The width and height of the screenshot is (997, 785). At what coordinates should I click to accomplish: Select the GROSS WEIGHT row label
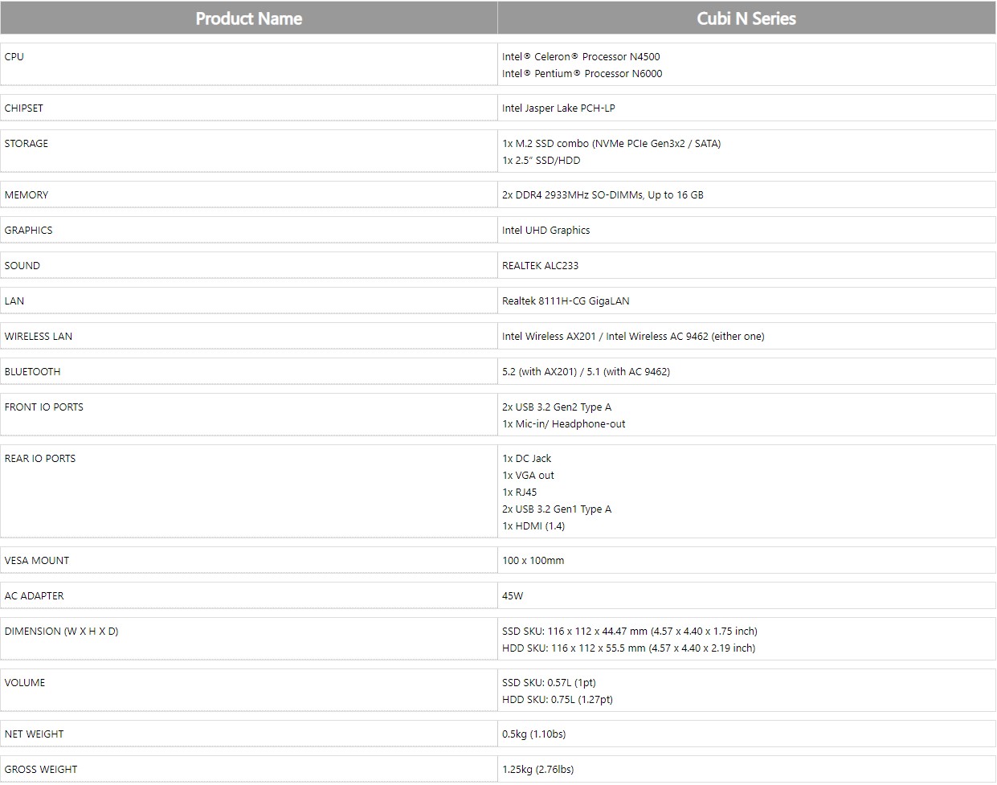coord(41,770)
